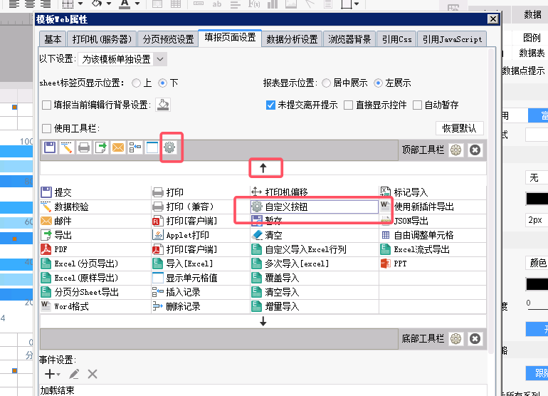Click the print icon in top toolbar
548x396 pixels.
tap(84, 148)
